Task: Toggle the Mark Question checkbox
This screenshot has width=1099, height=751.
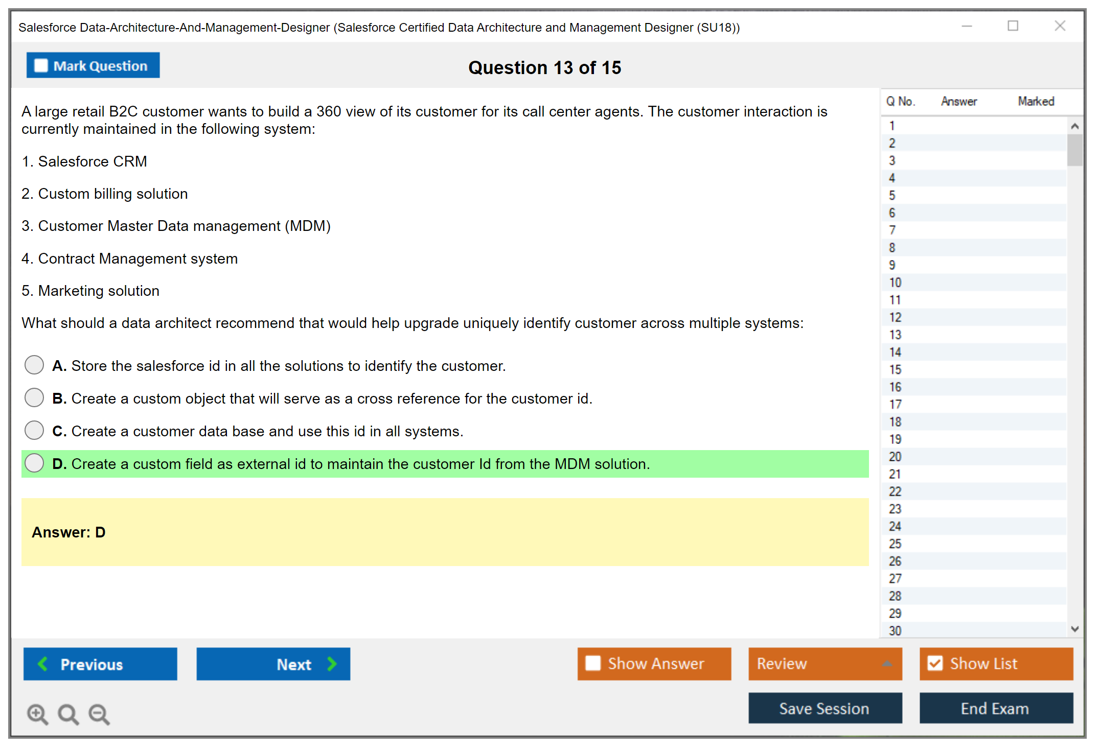Action: (41, 66)
